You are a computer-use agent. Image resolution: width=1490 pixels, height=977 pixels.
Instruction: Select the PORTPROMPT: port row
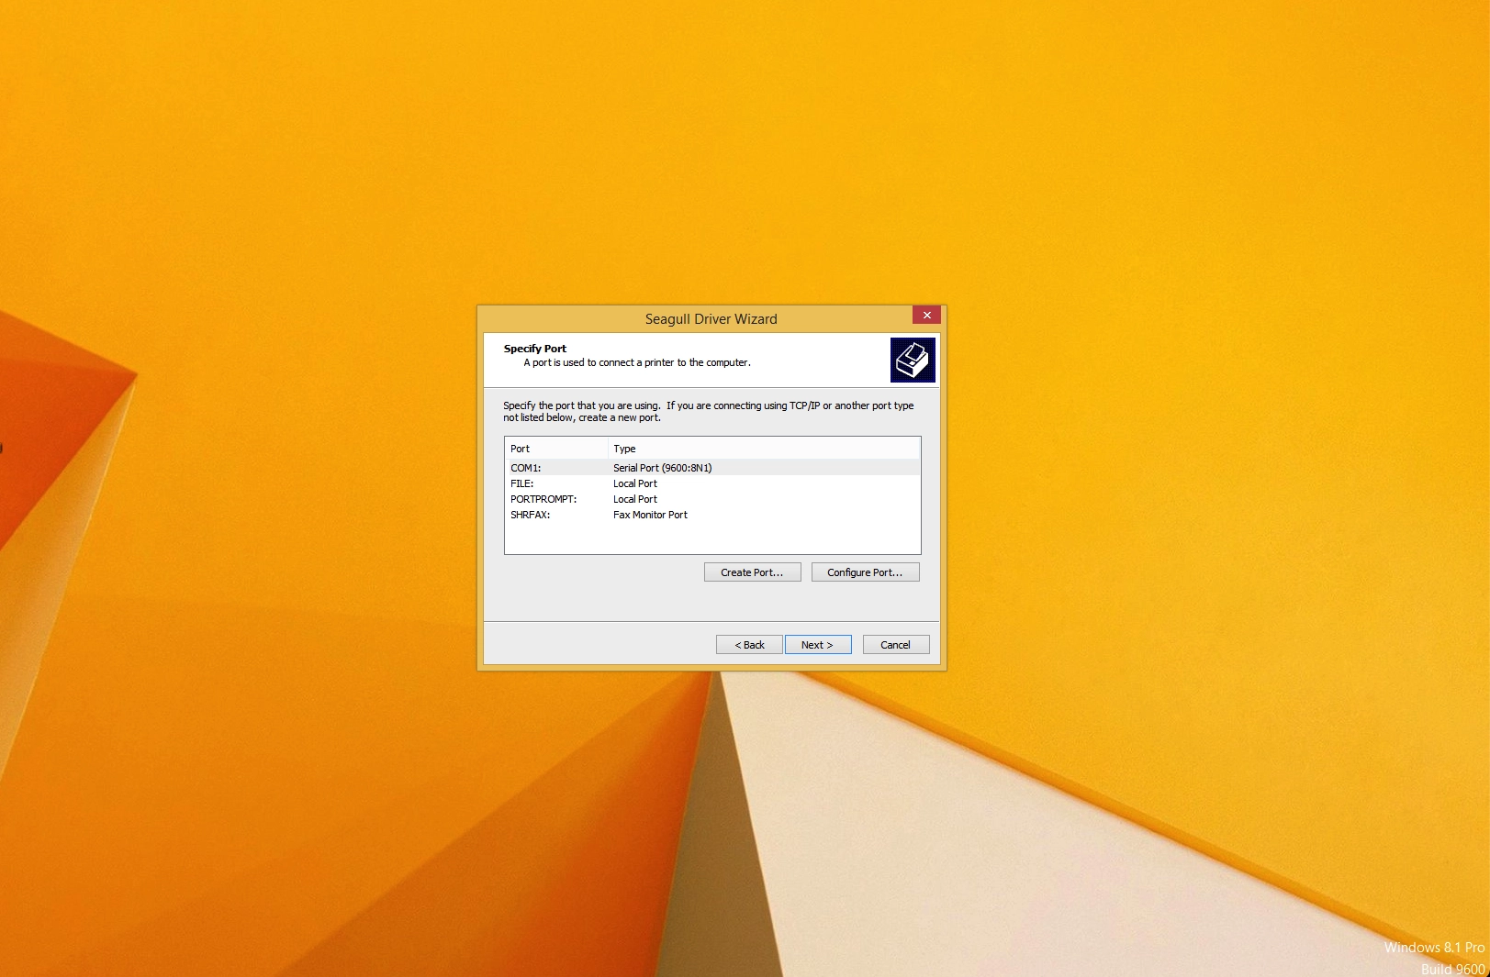coord(712,499)
